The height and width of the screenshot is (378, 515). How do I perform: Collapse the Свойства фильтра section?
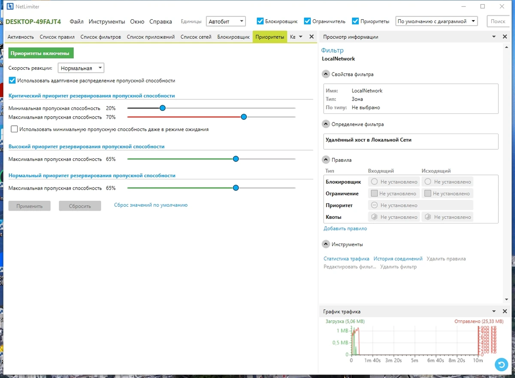click(x=326, y=74)
